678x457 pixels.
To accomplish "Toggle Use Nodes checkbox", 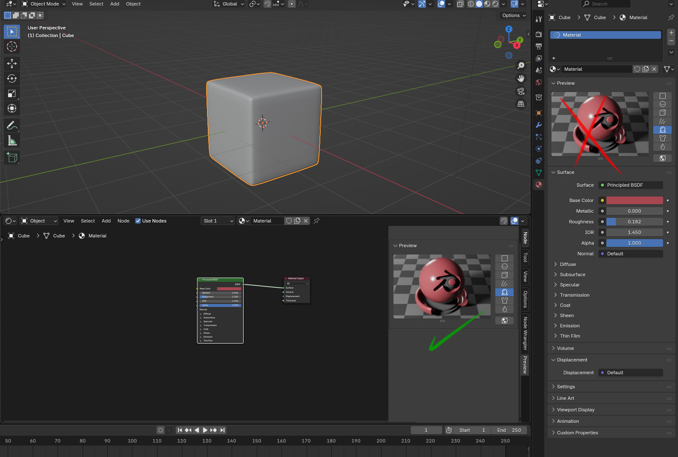I will pos(138,221).
